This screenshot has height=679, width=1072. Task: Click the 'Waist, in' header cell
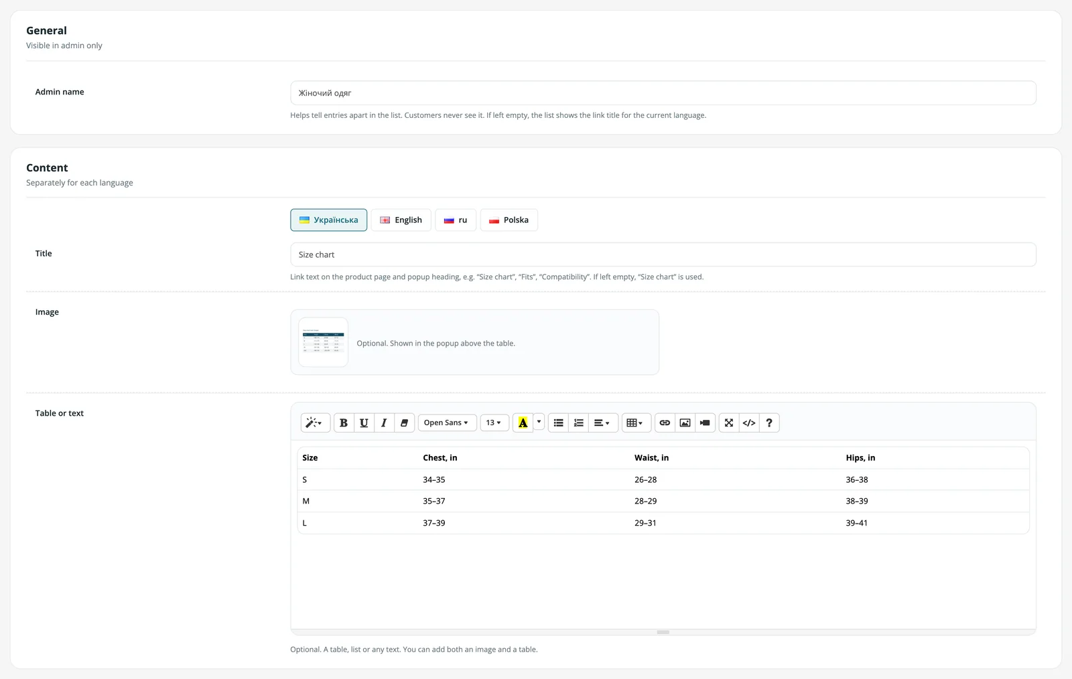736,458
